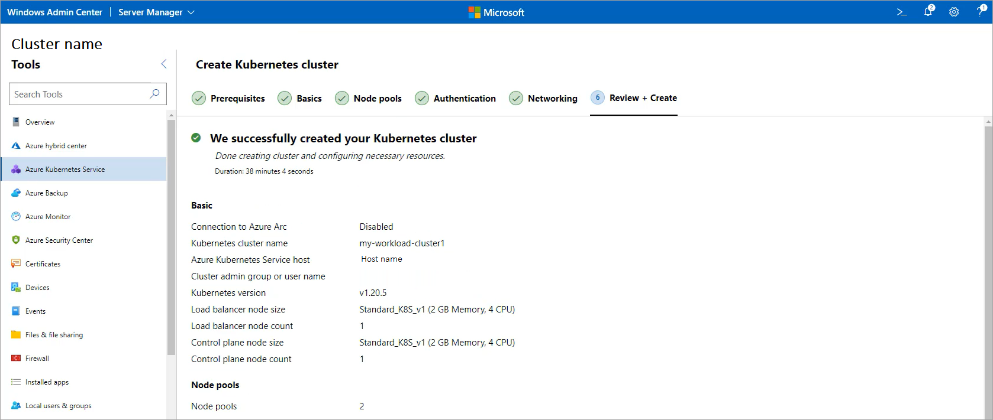Click the tools list scrollbar

click(171, 236)
